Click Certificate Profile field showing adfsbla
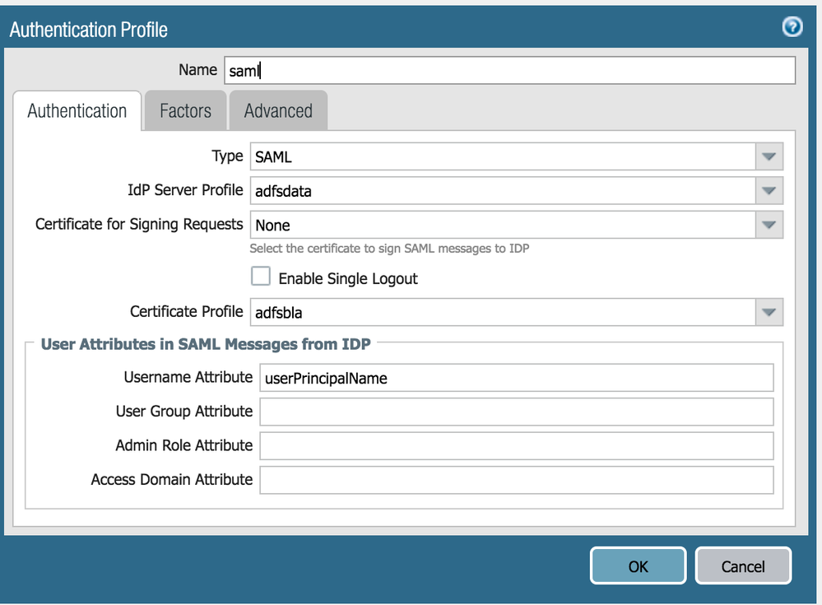This screenshot has height=605, width=822. click(502, 312)
